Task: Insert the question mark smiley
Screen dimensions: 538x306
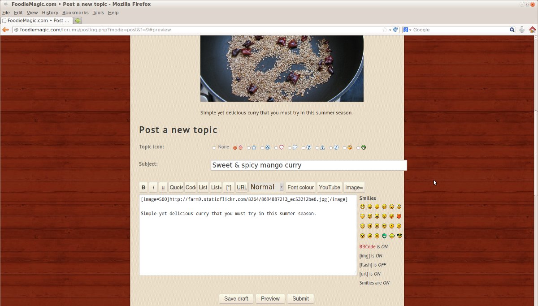Action: (x=399, y=226)
